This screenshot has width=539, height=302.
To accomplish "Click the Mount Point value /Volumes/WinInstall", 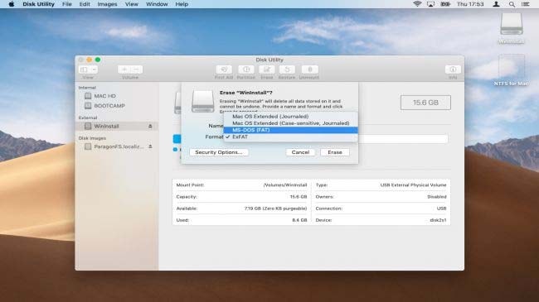I will 285,185.
